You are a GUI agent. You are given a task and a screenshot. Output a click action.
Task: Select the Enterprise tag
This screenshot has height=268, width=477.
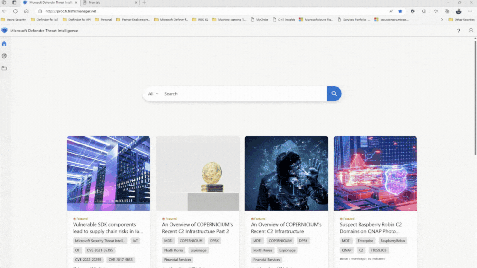pyautogui.click(x=365, y=241)
